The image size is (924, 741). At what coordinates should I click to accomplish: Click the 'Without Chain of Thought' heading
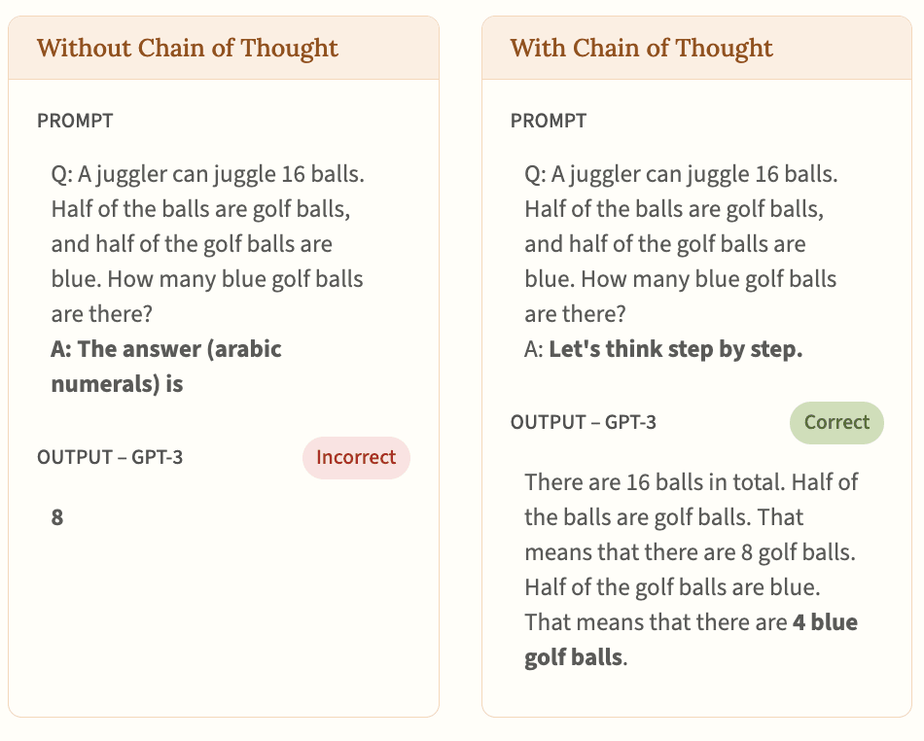click(188, 48)
